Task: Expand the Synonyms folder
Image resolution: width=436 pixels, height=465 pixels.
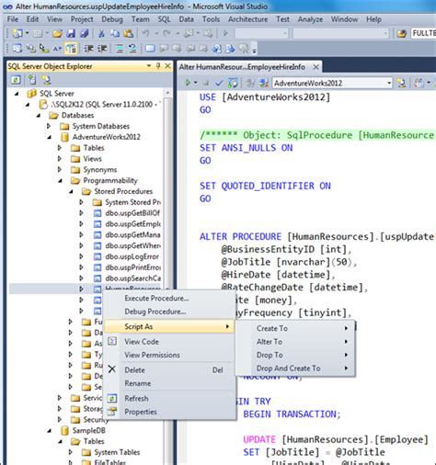Action: pyautogui.click(x=60, y=170)
